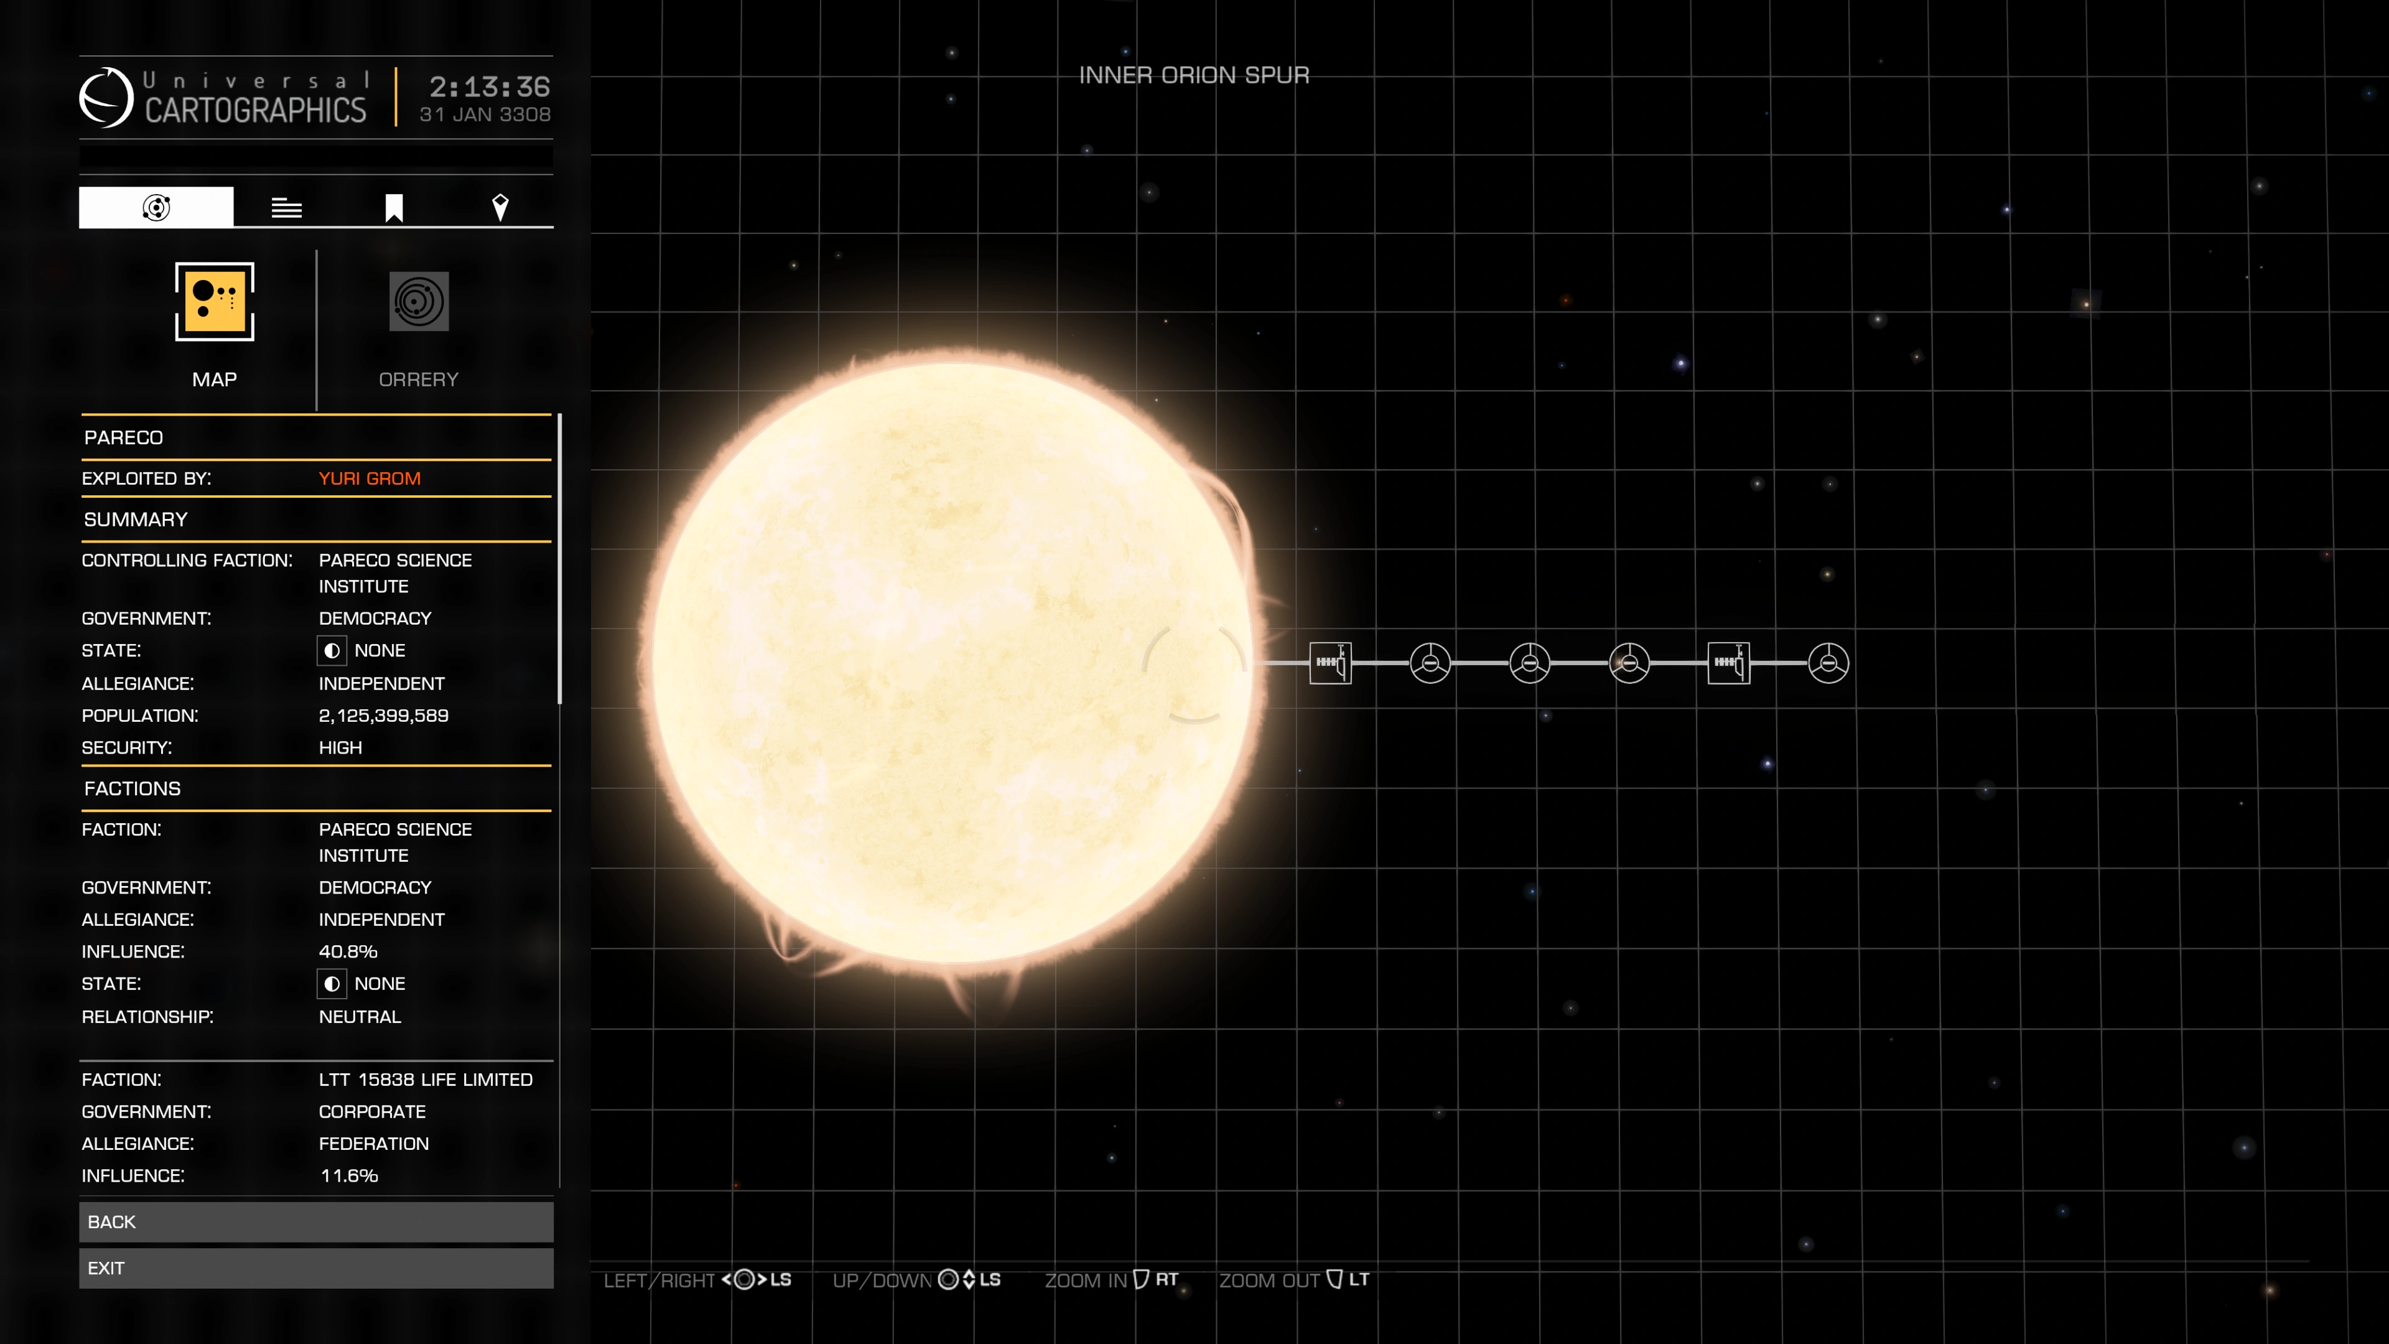Select the system map tab icon
Image resolution: width=2389 pixels, height=1344 pixels.
(156, 207)
